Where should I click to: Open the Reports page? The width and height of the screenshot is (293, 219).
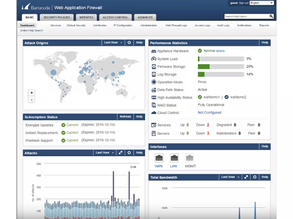tap(264, 25)
